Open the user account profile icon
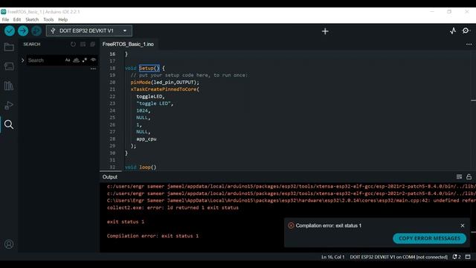The width and height of the screenshot is (476, 268). point(9,244)
